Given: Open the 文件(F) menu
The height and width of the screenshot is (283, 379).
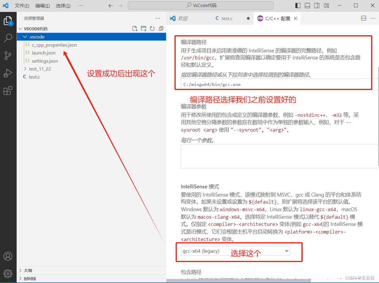Looking at the screenshot, I should [x=22, y=6].
